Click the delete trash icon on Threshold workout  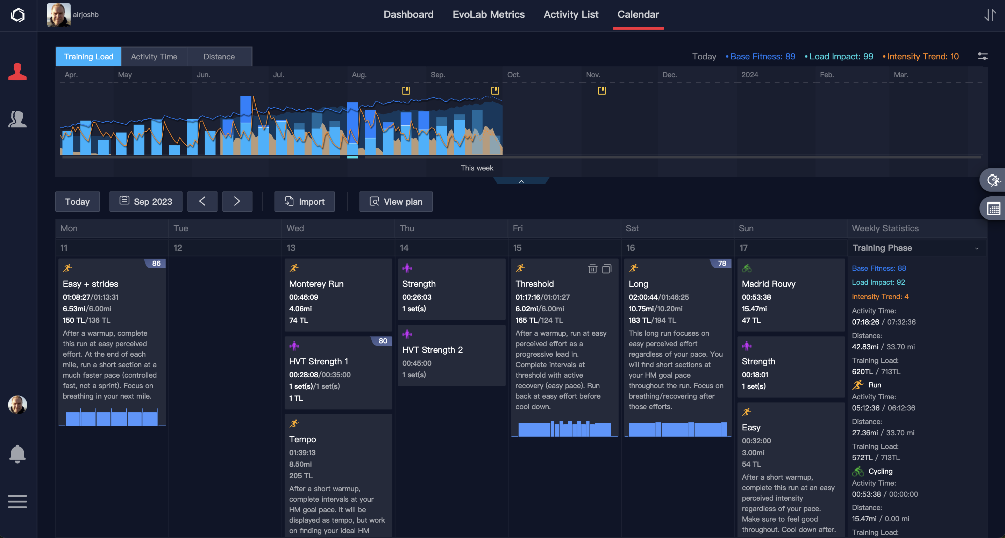point(592,269)
